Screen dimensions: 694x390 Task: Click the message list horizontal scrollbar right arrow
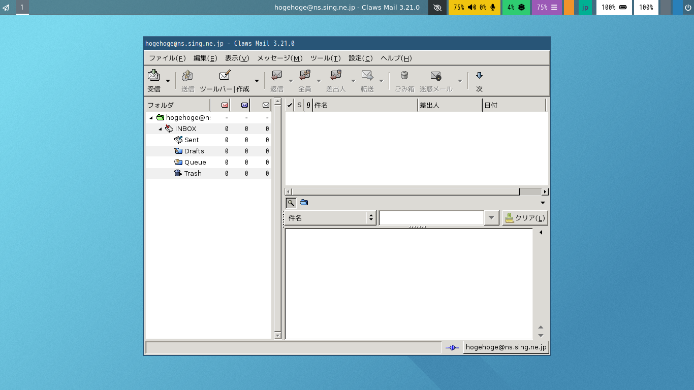coord(545,192)
